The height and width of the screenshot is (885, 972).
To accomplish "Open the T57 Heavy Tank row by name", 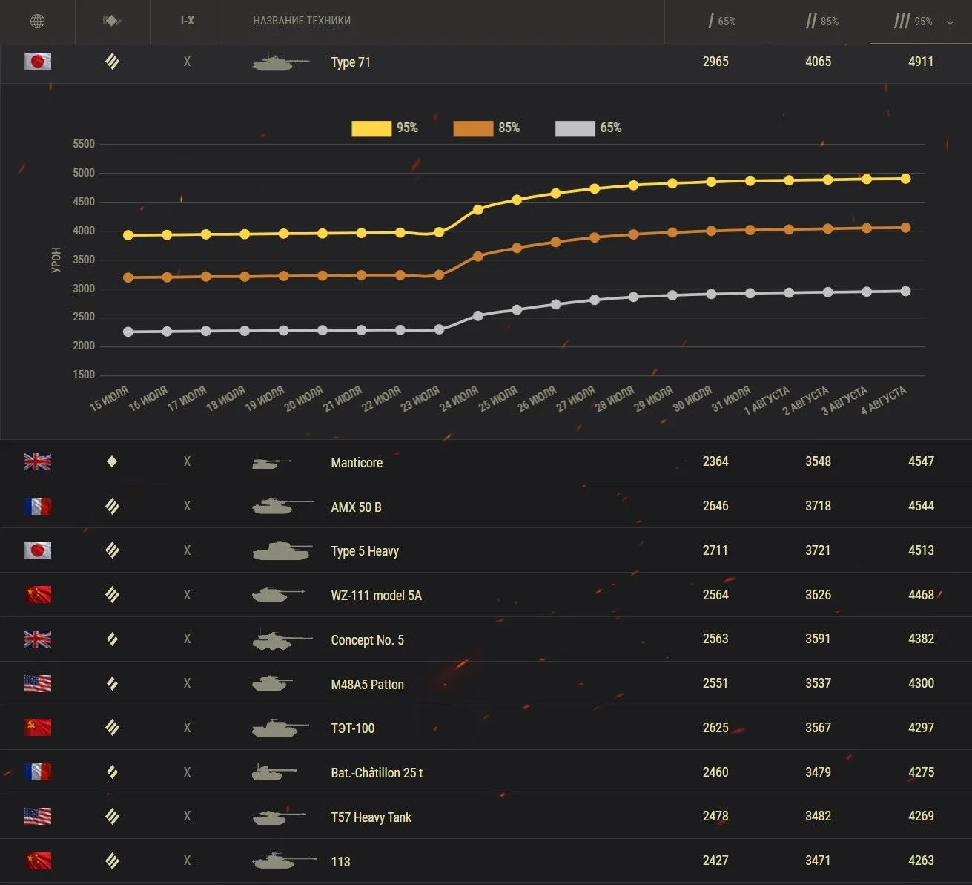I will click(371, 817).
